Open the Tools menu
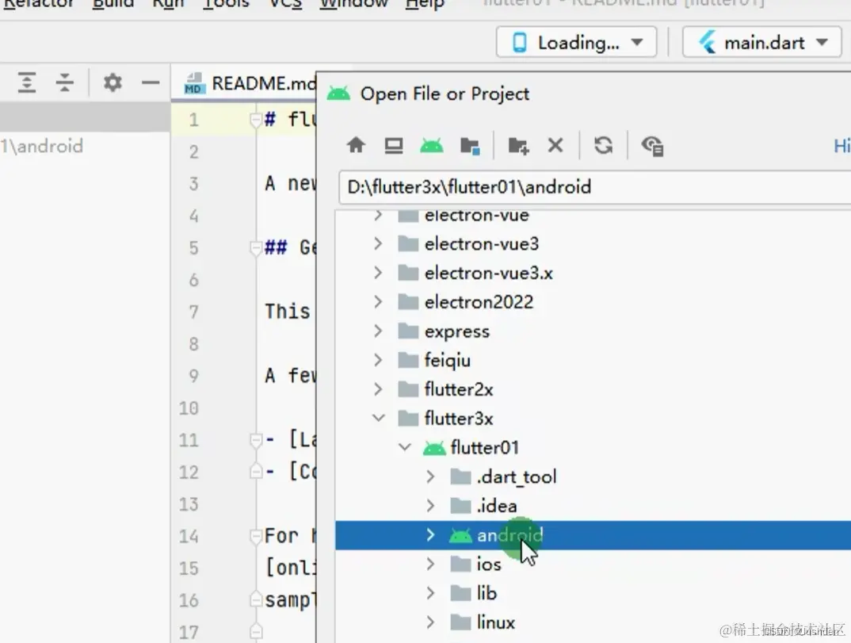This screenshot has width=851, height=643. pyautogui.click(x=226, y=3)
